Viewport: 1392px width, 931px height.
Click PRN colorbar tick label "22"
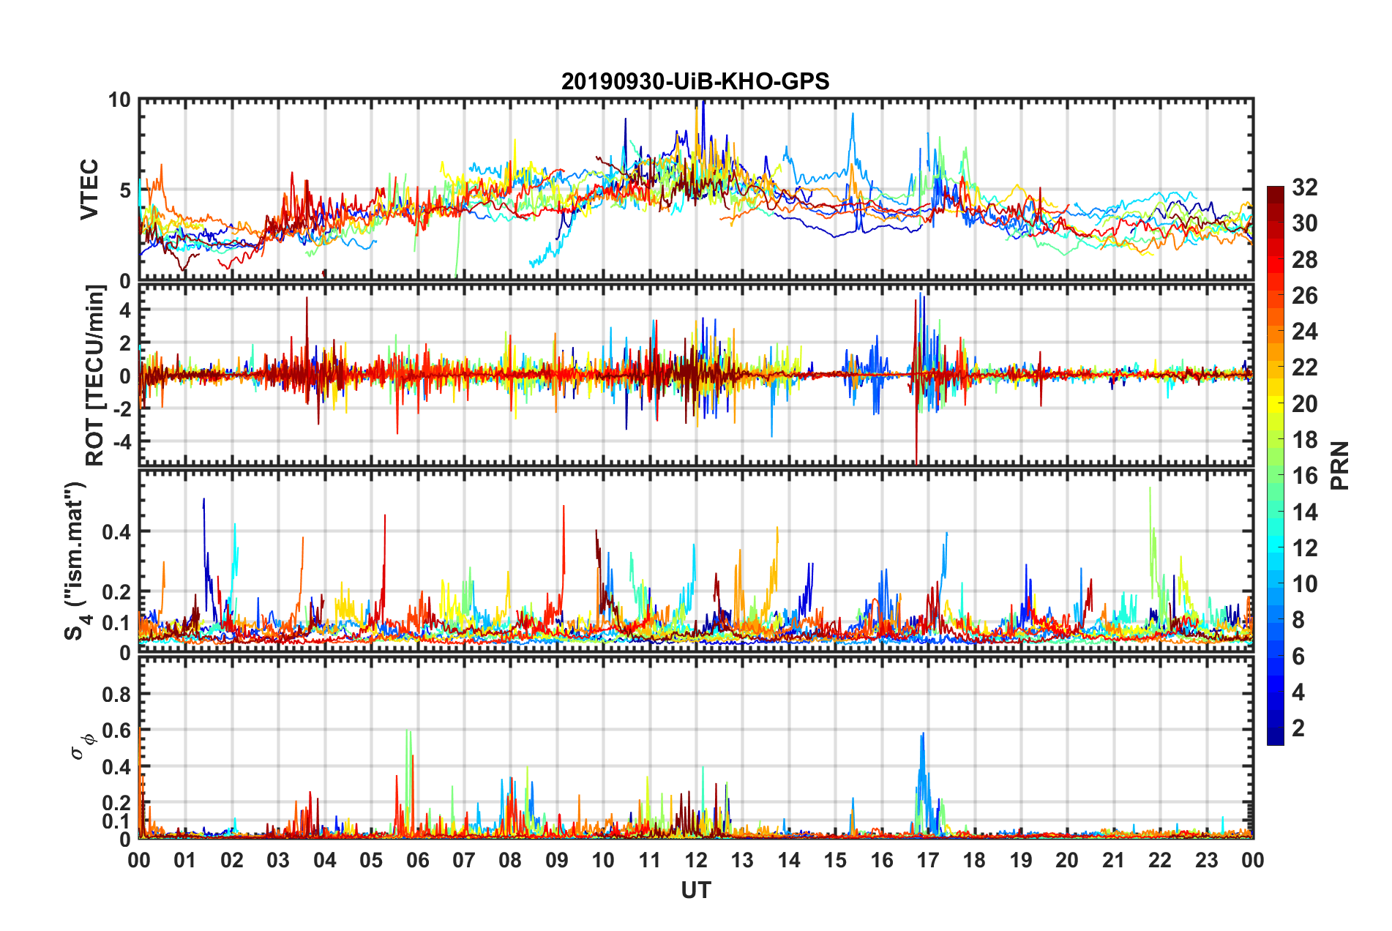click(1304, 367)
